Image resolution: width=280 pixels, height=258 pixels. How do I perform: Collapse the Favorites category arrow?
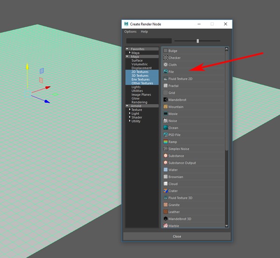[127, 49]
